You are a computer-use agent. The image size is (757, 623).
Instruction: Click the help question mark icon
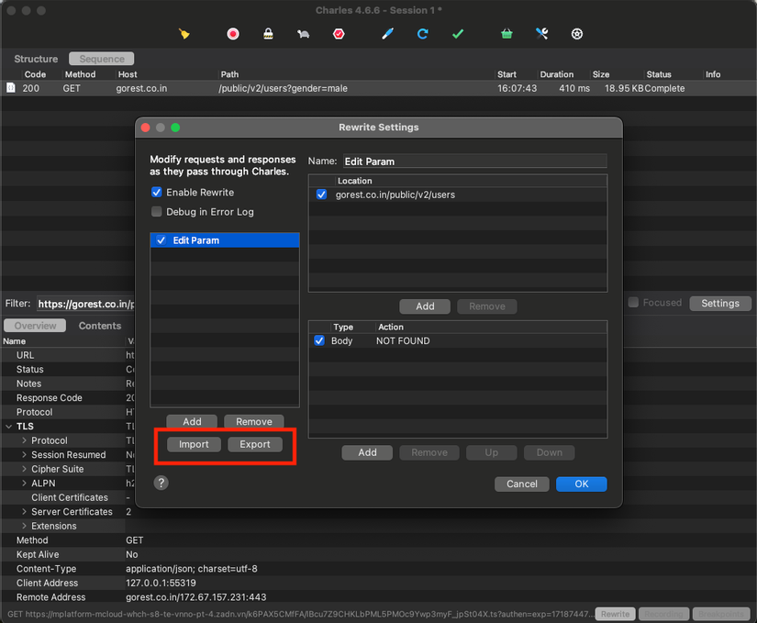161,483
